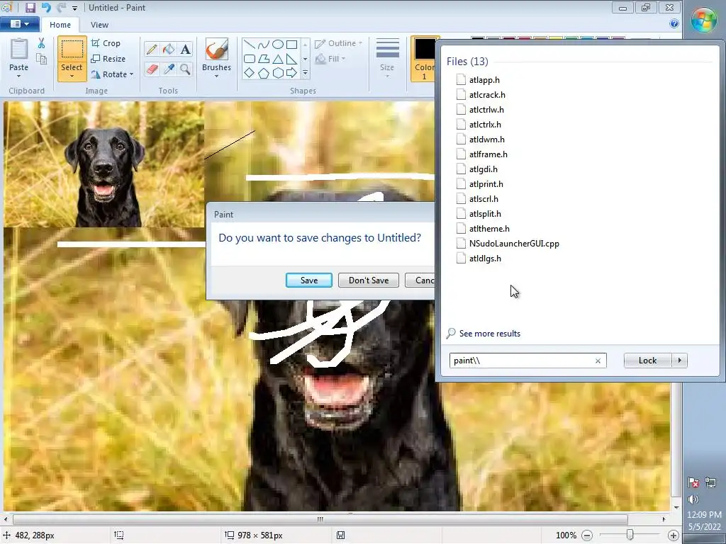Open the shape Fill dropdown
This screenshot has width=726, height=544.
point(330,59)
